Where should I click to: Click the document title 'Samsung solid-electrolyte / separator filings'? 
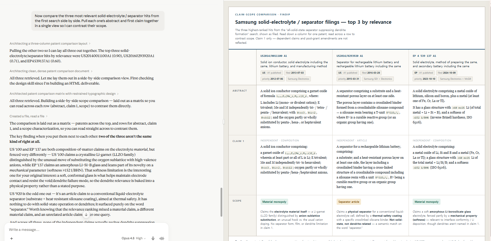click(313, 22)
